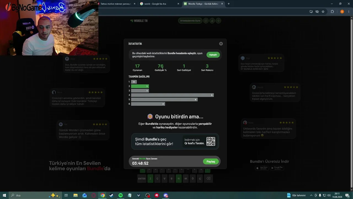The width and height of the screenshot is (353, 199).
Task: Click the Ö key on the keyboard
Action: (193, 179)
